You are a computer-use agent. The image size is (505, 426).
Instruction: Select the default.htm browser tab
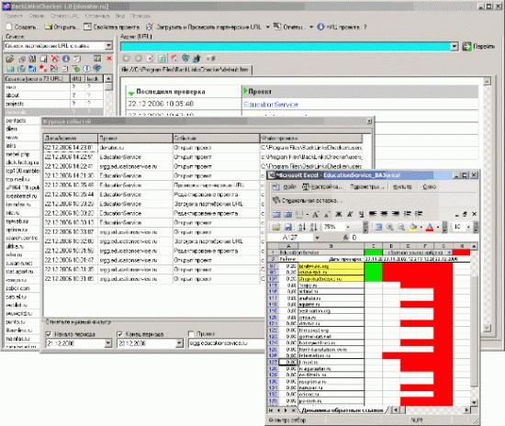pos(185,70)
